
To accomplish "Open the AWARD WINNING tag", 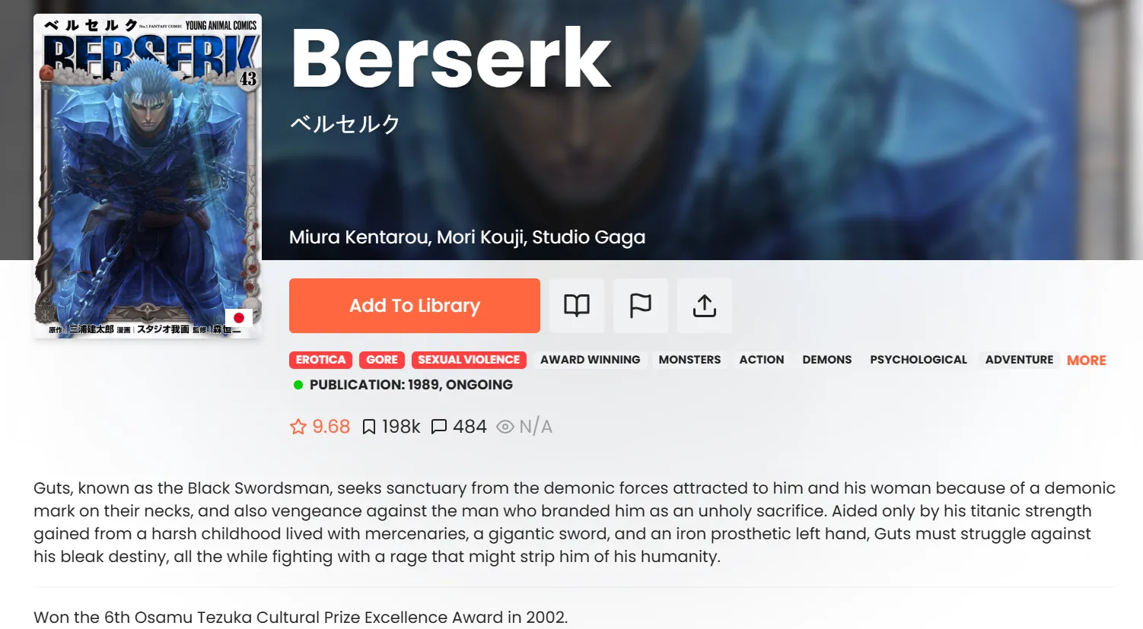I will click(591, 360).
